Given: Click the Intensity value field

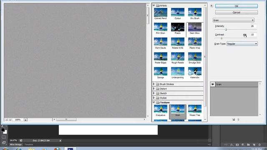Looking at the screenshot, I should [253, 26].
